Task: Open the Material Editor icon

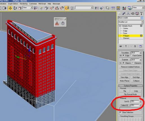Action: tap(124, 8)
